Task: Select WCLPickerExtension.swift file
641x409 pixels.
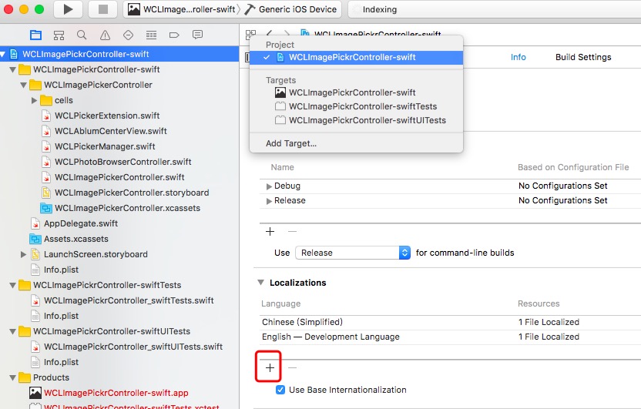Action: pos(107,116)
